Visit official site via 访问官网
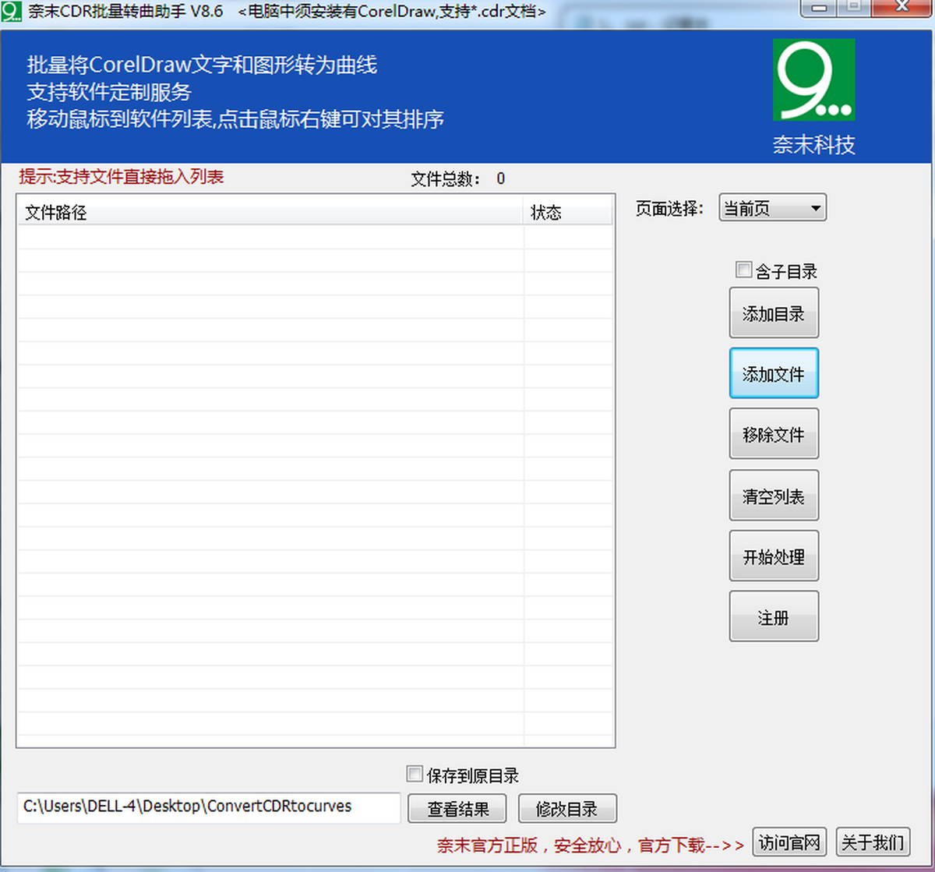The image size is (935, 872). coord(789,842)
